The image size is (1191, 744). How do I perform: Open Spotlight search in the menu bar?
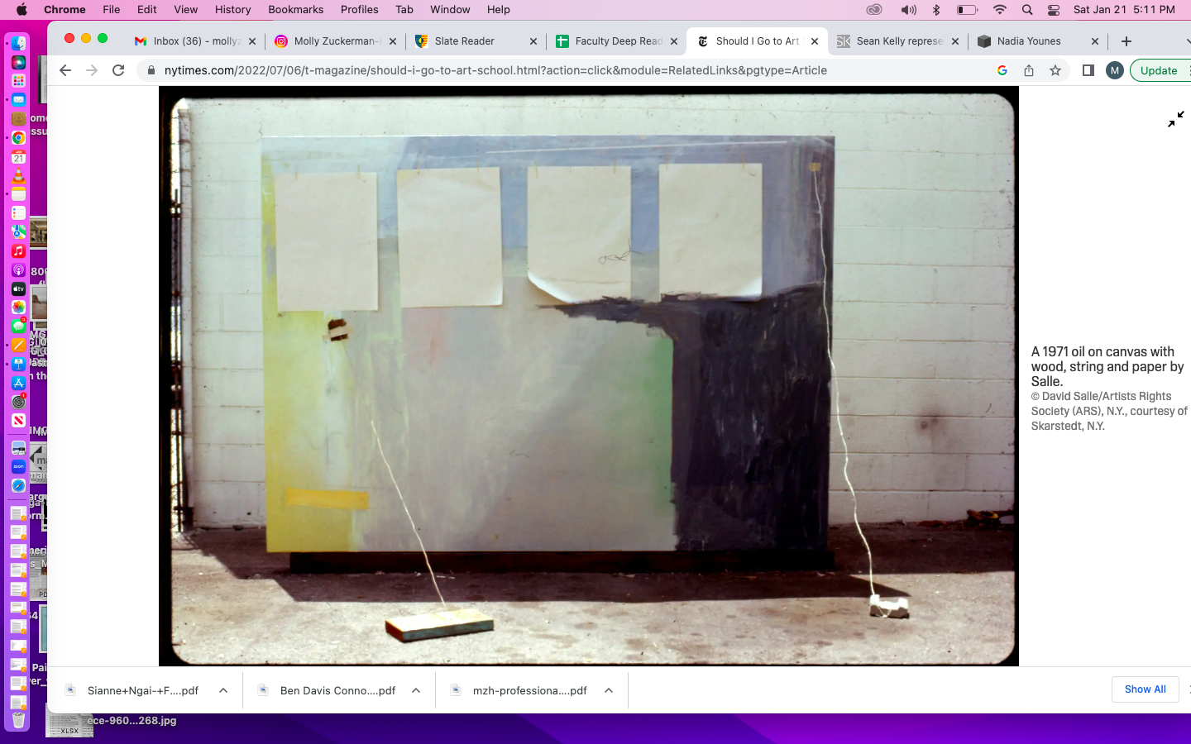coord(1027,10)
